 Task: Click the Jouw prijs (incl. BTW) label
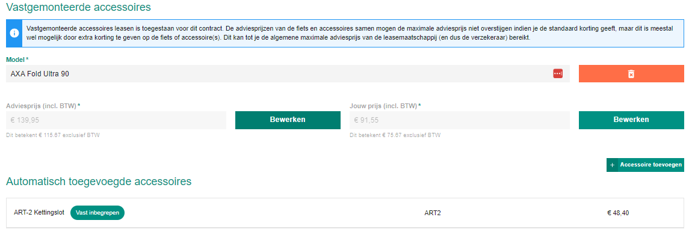click(x=385, y=106)
